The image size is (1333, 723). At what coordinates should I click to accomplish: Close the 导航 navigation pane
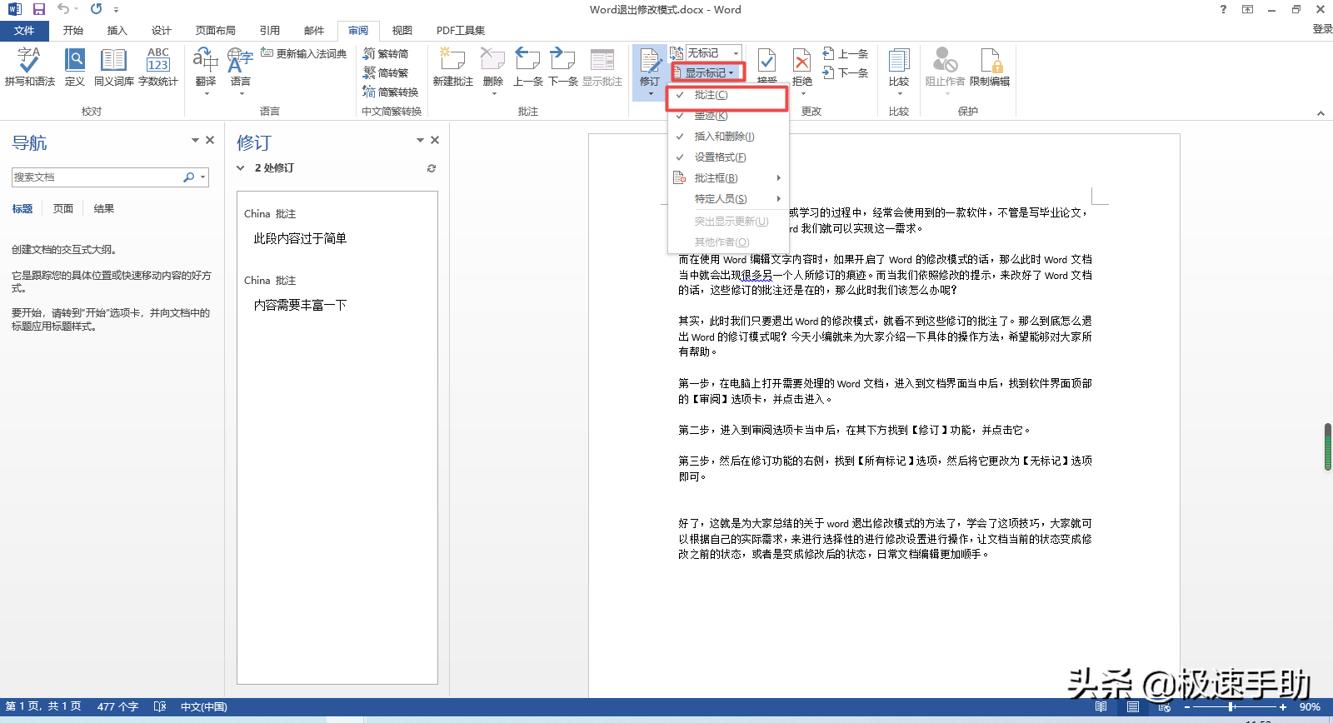coord(210,140)
